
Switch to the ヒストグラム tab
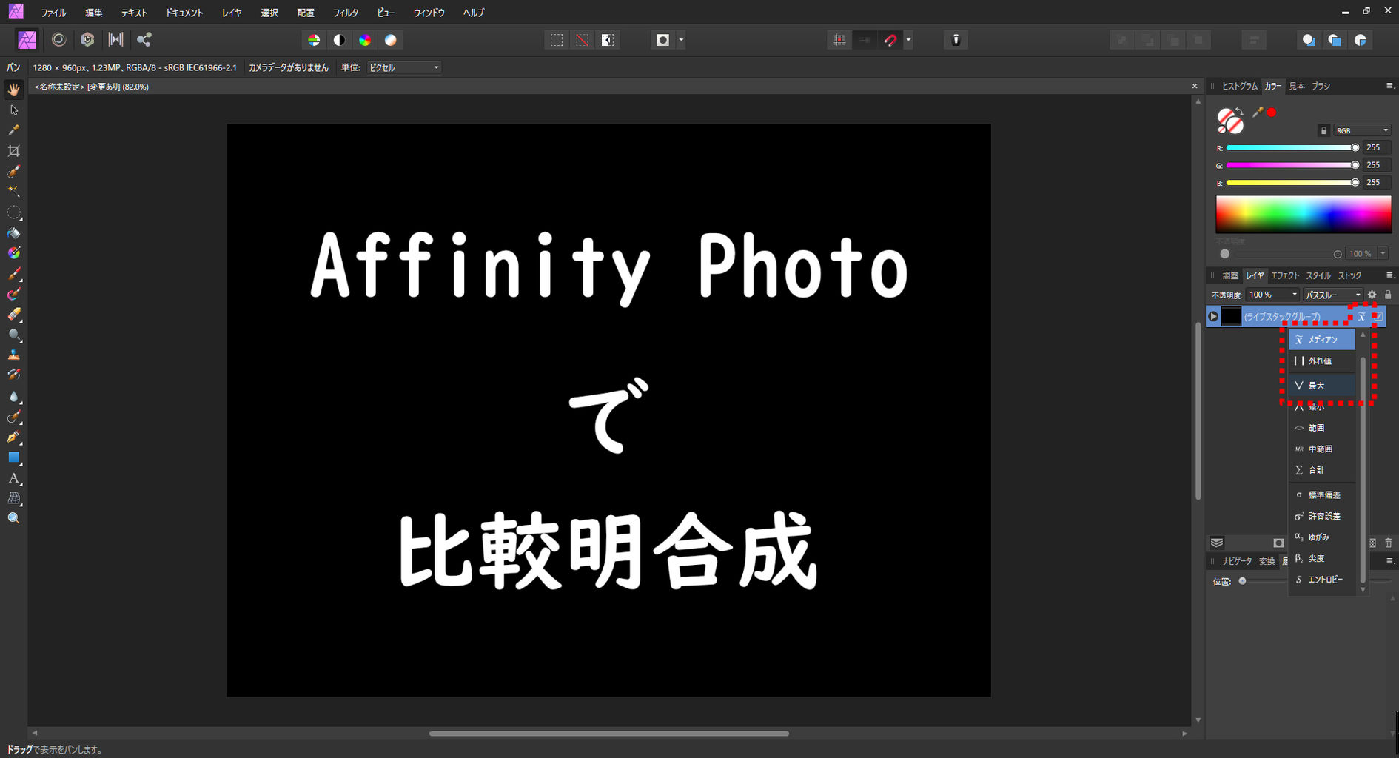pyautogui.click(x=1239, y=86)
